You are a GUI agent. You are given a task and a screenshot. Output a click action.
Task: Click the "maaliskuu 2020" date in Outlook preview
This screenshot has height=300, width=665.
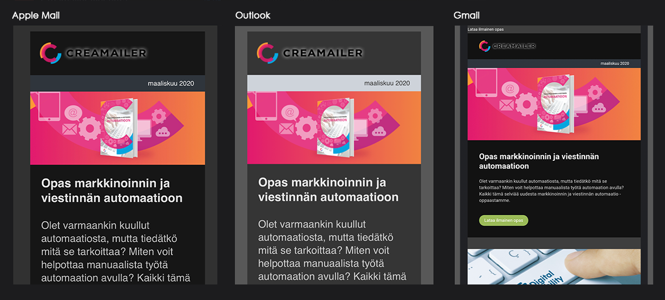coord(387,84)
